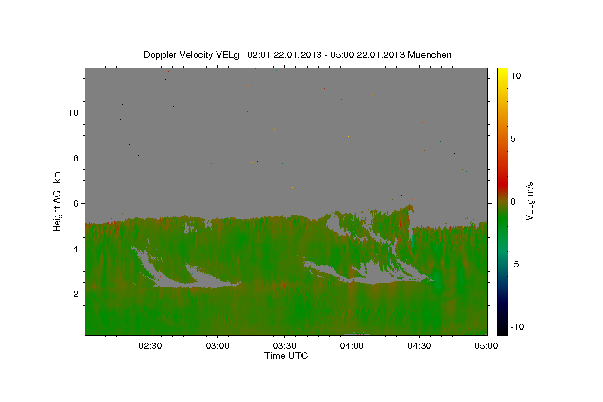The width and height of the screenshot is (603, 402).
Task: Click the 'VELg m/s' colorbar label
Action: point(529,201)
